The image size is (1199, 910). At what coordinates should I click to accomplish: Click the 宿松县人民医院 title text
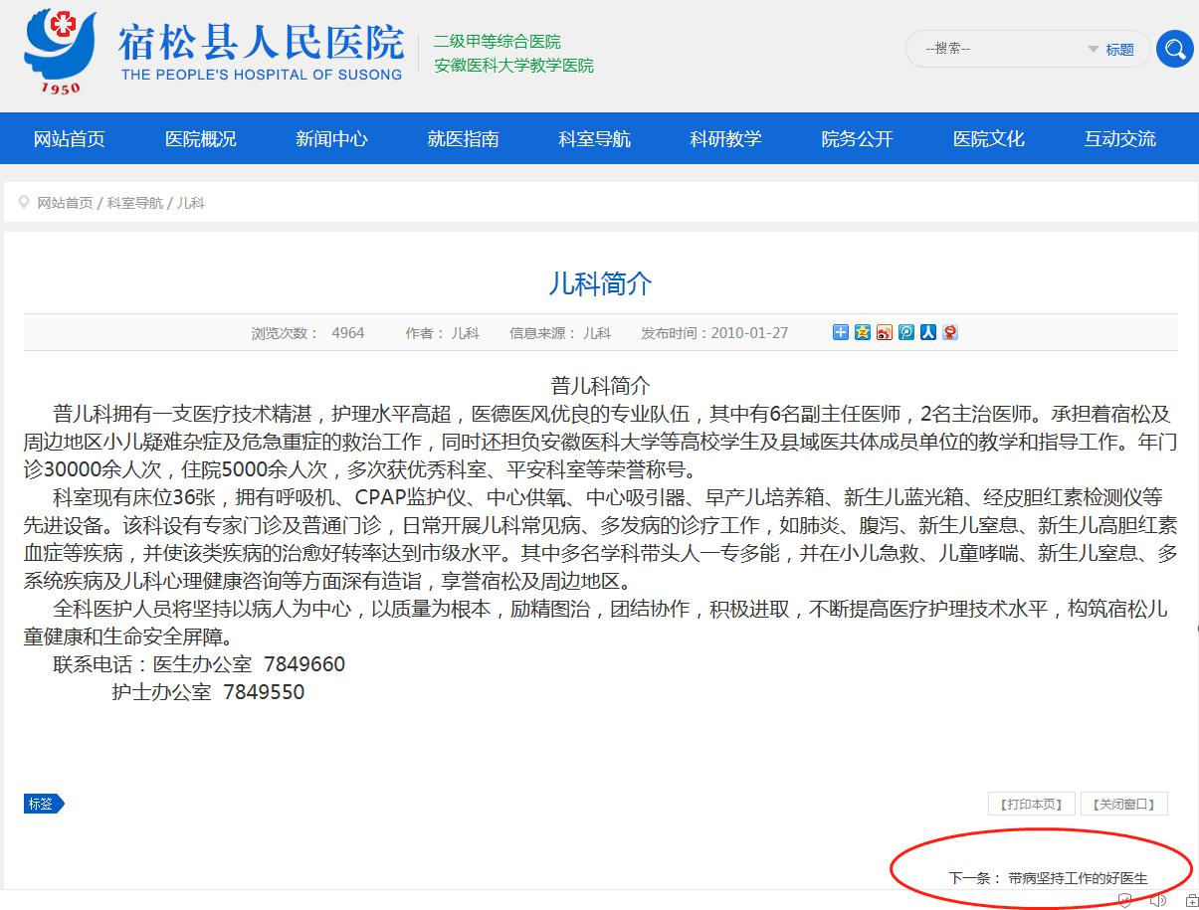(x=261, y=42)
